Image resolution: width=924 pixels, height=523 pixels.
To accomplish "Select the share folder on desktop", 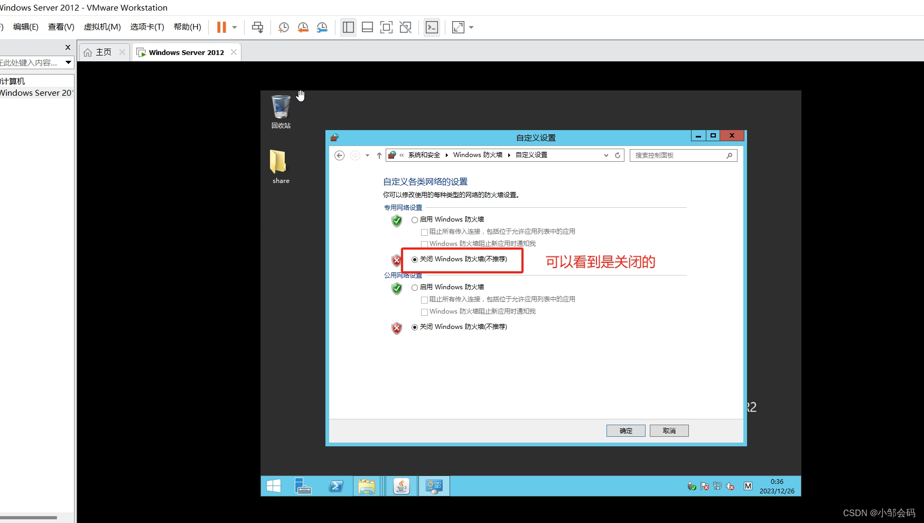I will (x=281, y=167).
